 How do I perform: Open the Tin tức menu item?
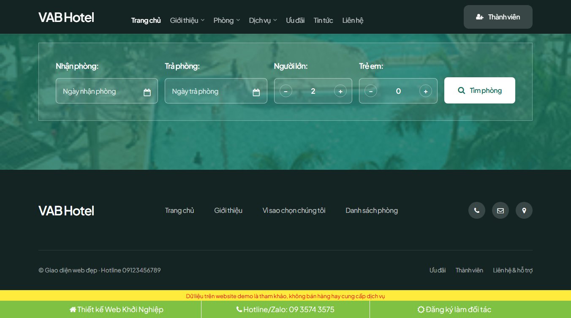click(x=324, y=20)
